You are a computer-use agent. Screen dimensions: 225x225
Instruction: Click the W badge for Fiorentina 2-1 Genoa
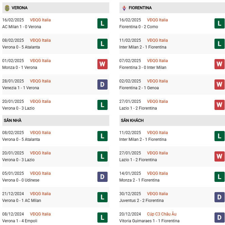pos(219,85)
